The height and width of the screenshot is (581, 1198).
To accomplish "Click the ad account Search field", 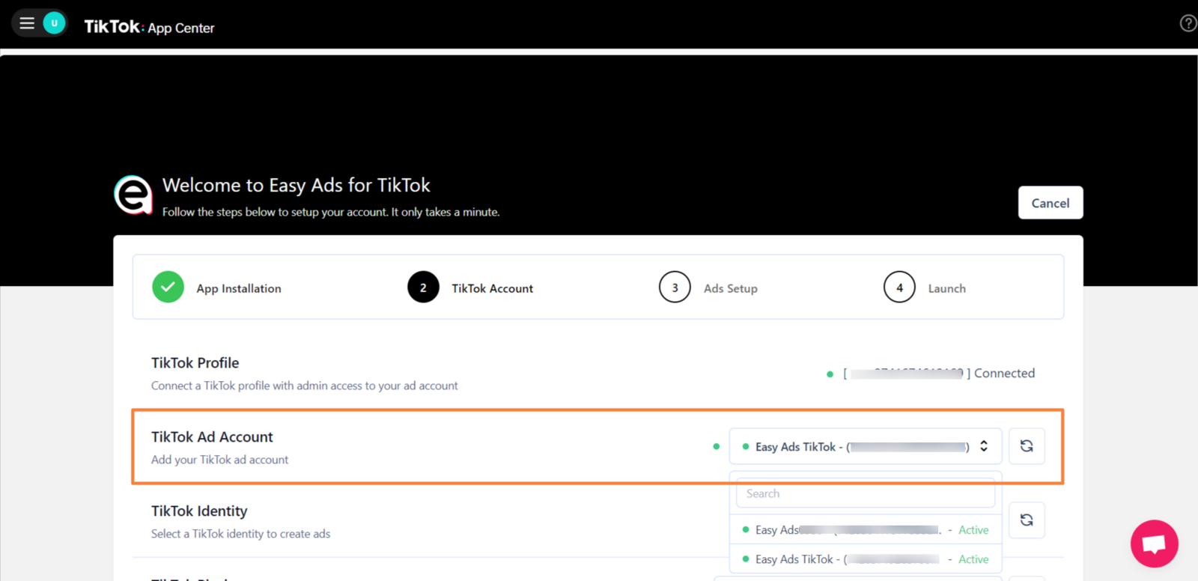I will (866, 493).
